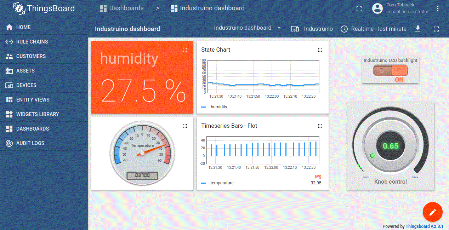The height and width of the screenshot is (230, 449).
Task: Click the Dashboards breadcrumb link
Action: tap(122, 8)
